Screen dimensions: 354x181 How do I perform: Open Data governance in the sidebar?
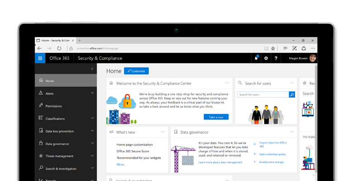click(66, 143)
